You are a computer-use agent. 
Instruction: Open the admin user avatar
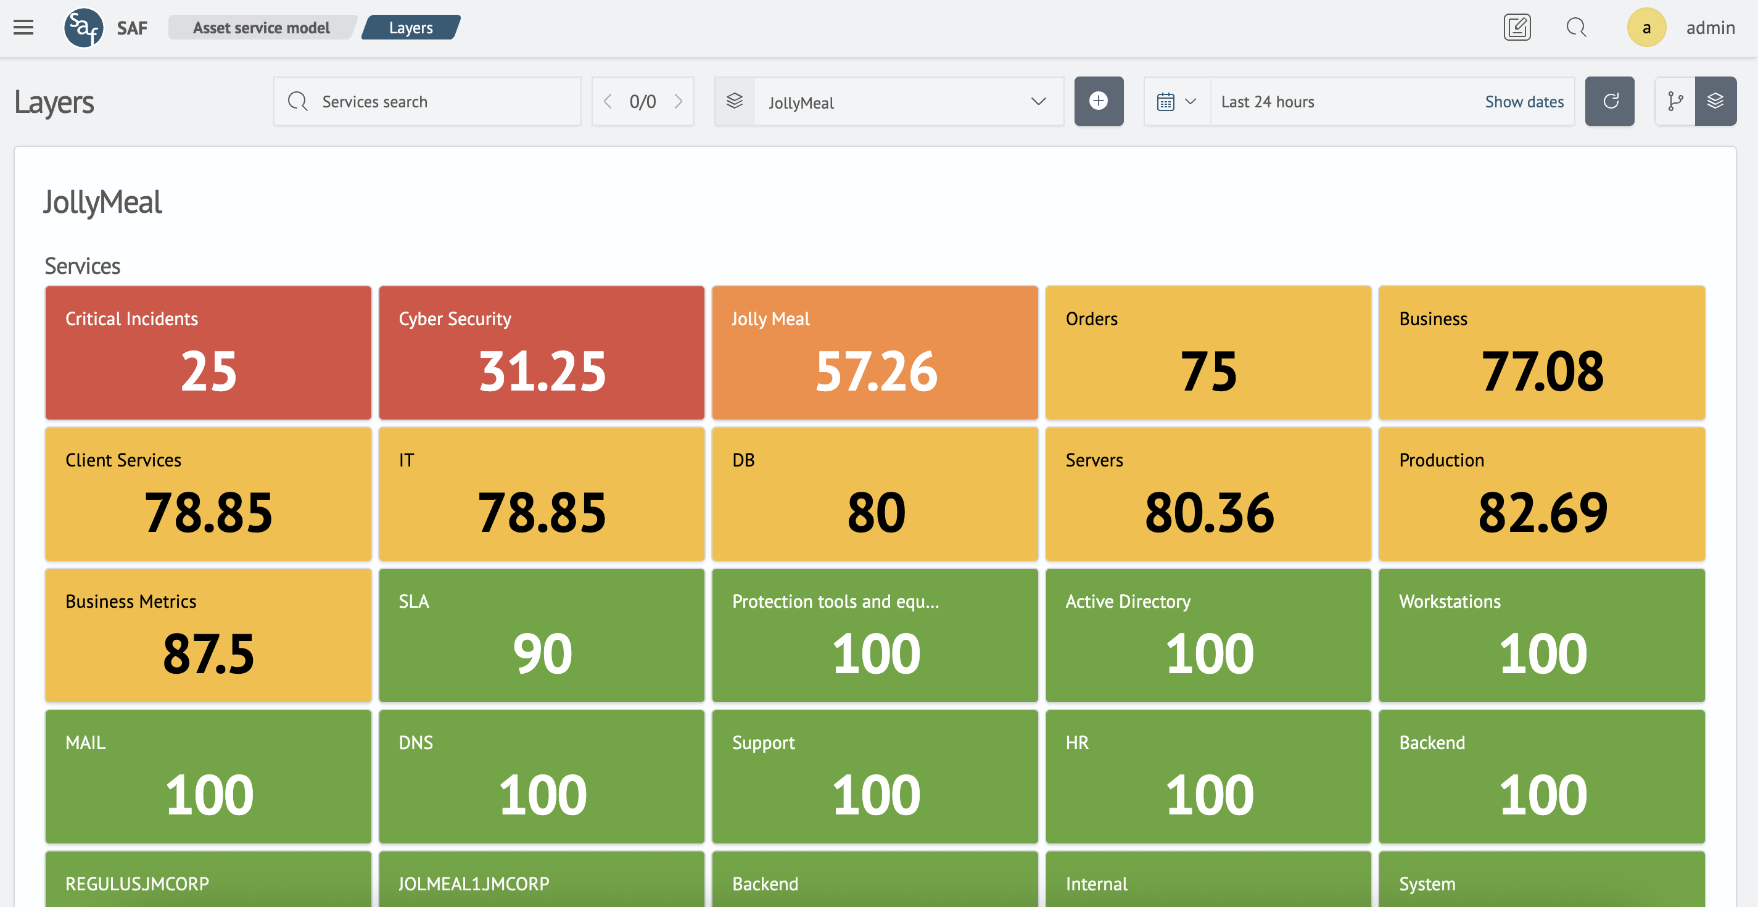click(x=1646, y=27)
